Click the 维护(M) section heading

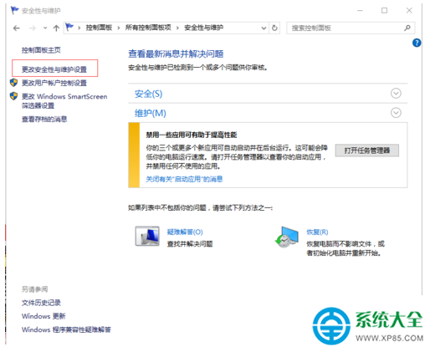pos(151,113)
